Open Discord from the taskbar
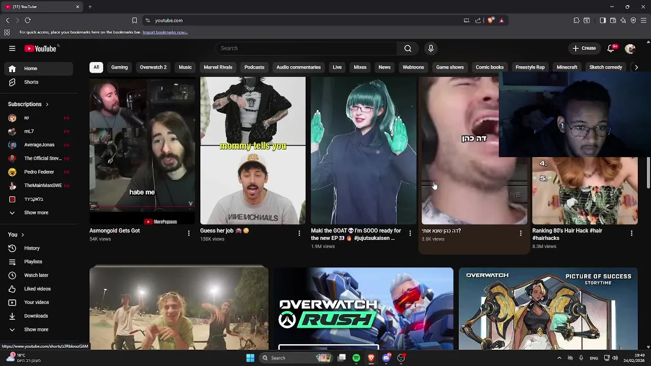The height and width of the screenshot is (366, 651). pos(386,358)
